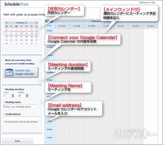Select date 25 in mini calendar

click(x=26, y=40)
